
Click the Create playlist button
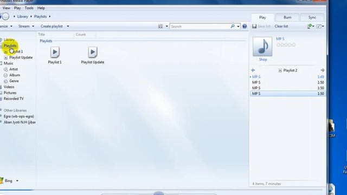[x=52, y=26]
